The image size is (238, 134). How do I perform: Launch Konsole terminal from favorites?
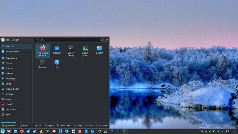tap(43, 64)
